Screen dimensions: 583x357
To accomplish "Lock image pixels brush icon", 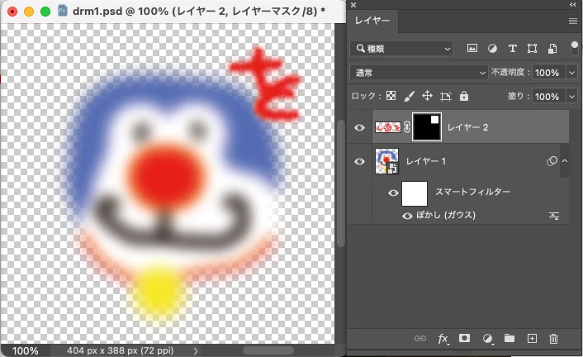I will pyautogui.click(x=409, y=97).
